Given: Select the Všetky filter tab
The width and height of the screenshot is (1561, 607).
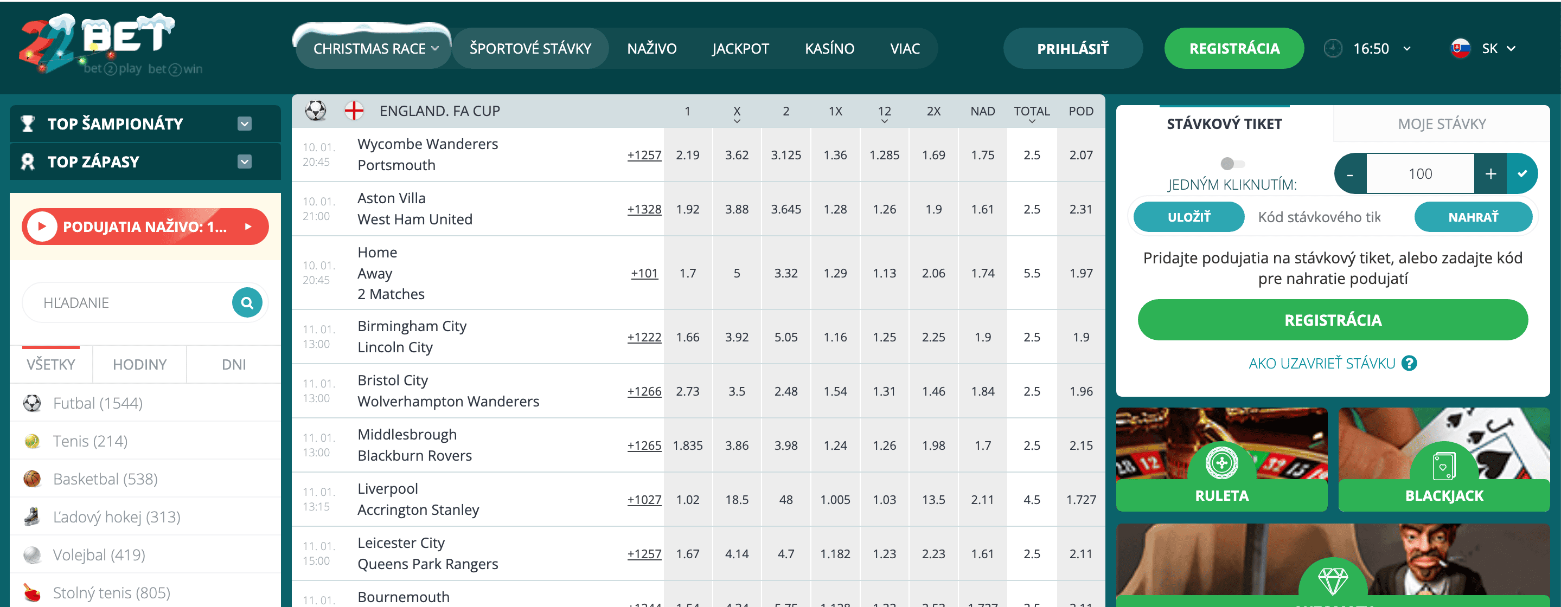Looking at the screenshot, I should pyautogui.click(x=51, y=364).
